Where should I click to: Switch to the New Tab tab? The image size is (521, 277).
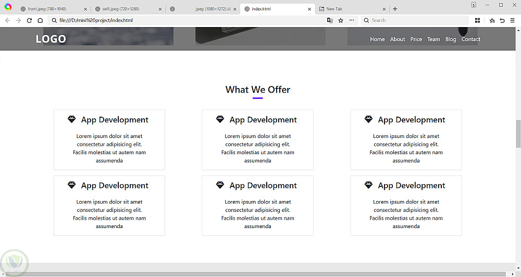[352, 9]
